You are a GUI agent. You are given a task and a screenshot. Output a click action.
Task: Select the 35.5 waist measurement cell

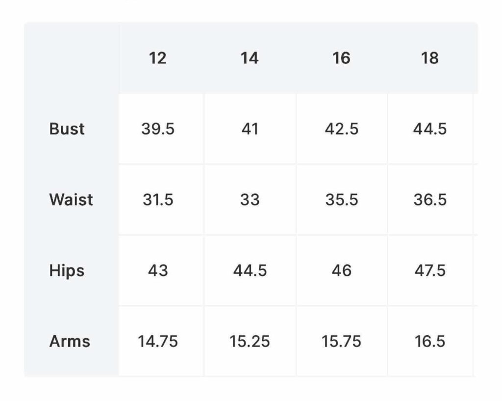click(x=342, y=199)
